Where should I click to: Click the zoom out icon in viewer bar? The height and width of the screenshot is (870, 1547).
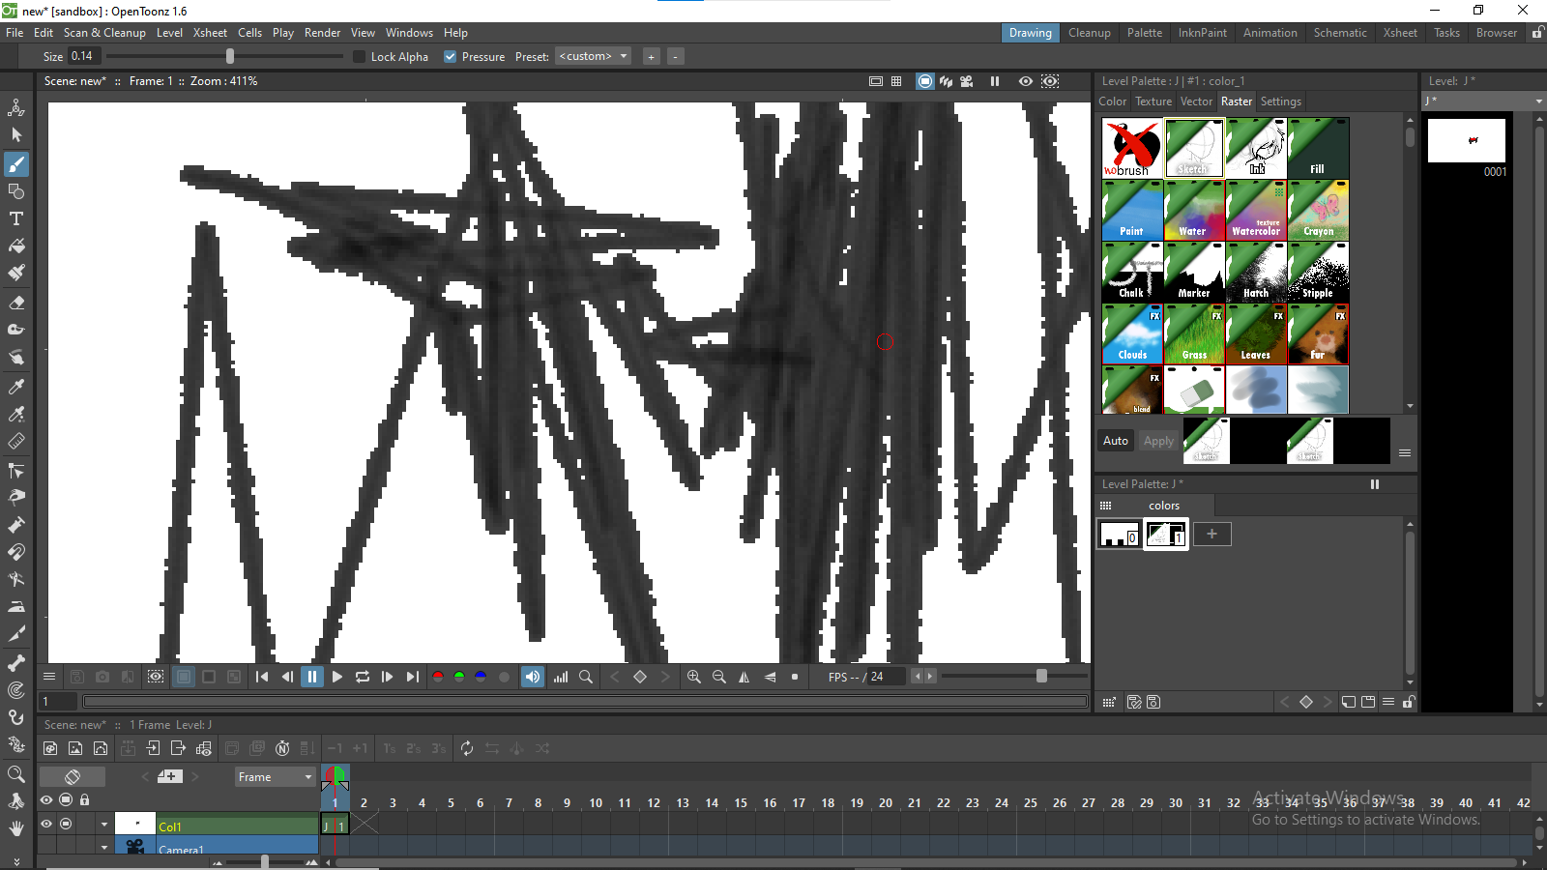(x=718, y=677)
